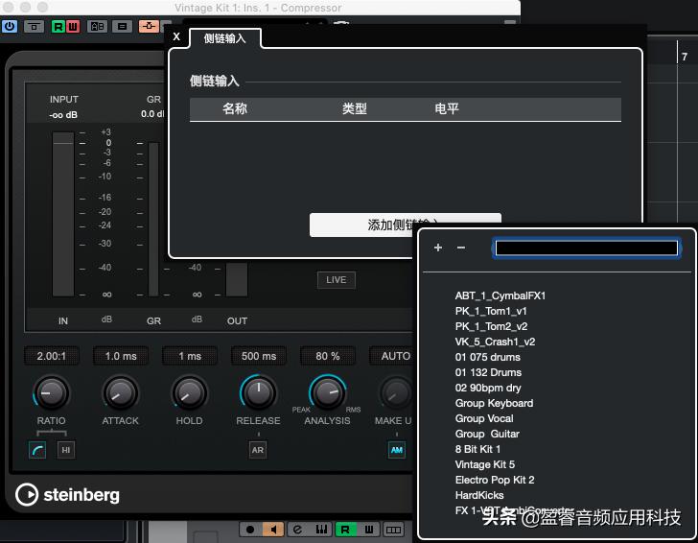The height and width of the screenshot is (543, 698).
Task: Click the 类型 column header
Action: click(355, 108)
